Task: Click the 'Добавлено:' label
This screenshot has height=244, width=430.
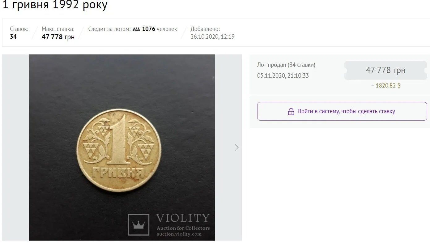Action: coord(205,29)
